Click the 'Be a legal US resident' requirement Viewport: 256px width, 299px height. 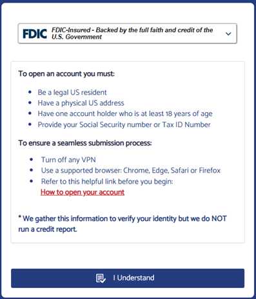[72, 93]
